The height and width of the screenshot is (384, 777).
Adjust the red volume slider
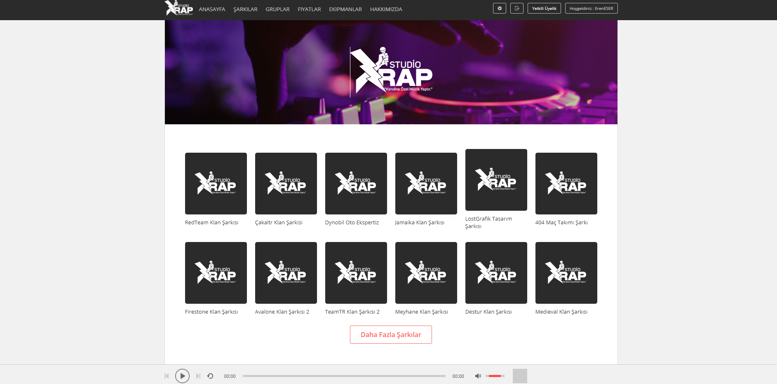pyautogui.click(x=495, y=376)
